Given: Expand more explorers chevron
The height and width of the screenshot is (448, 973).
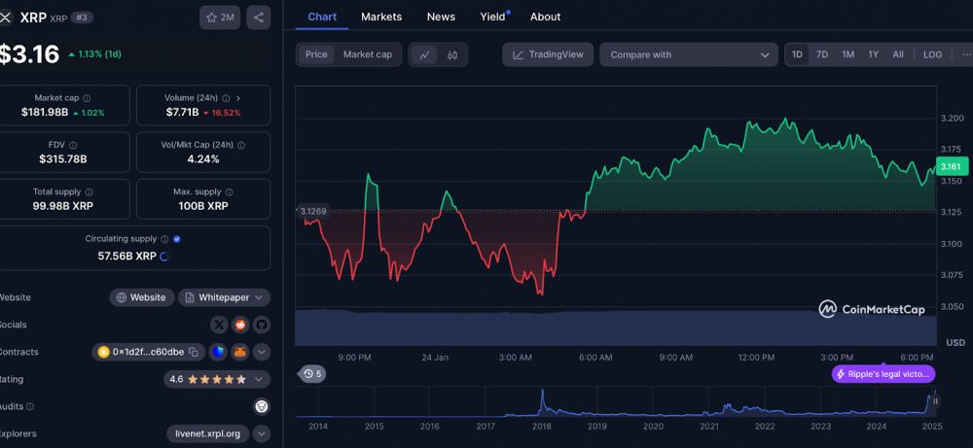Looking at the screenshot, I should tap(262, 433).
